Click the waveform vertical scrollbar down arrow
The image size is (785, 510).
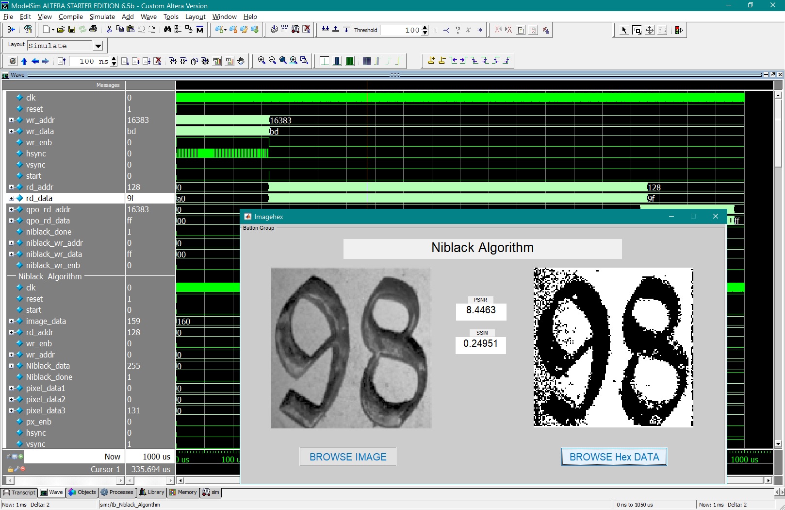778,444
